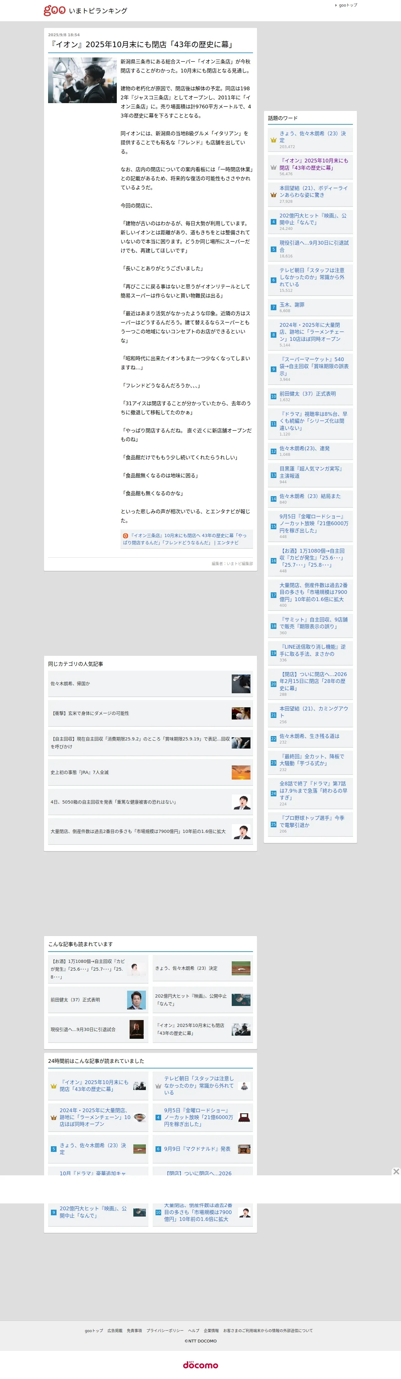Open 24時間前 ranking item 9月9日『マクドナルド』発表
Viewport: 401px width, 1379px height.
tap(197, 1149)
